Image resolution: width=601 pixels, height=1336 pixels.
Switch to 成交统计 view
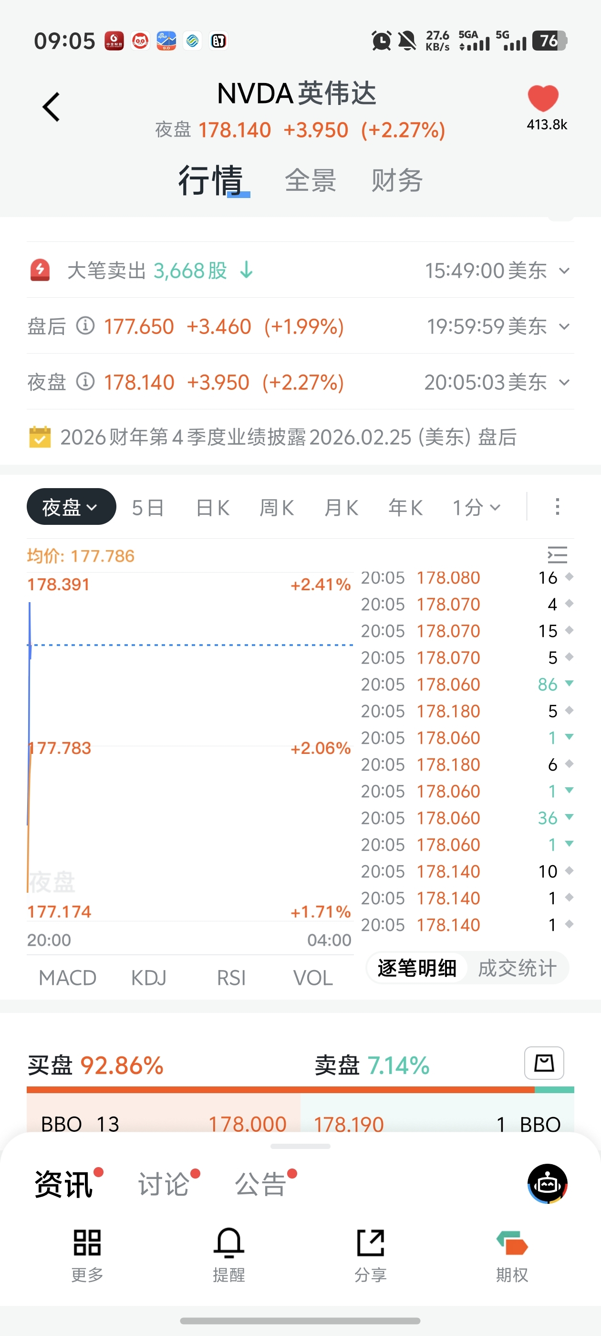coord(517,968)
